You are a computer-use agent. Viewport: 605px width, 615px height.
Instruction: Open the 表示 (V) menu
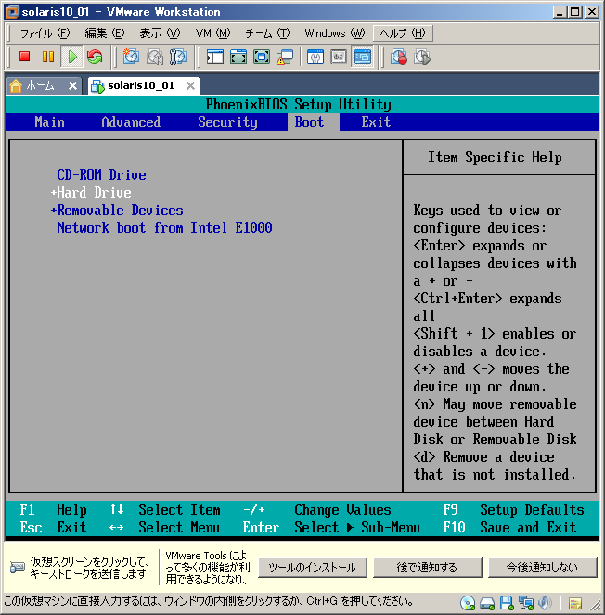pyautogui.click(x=160, y=33)
